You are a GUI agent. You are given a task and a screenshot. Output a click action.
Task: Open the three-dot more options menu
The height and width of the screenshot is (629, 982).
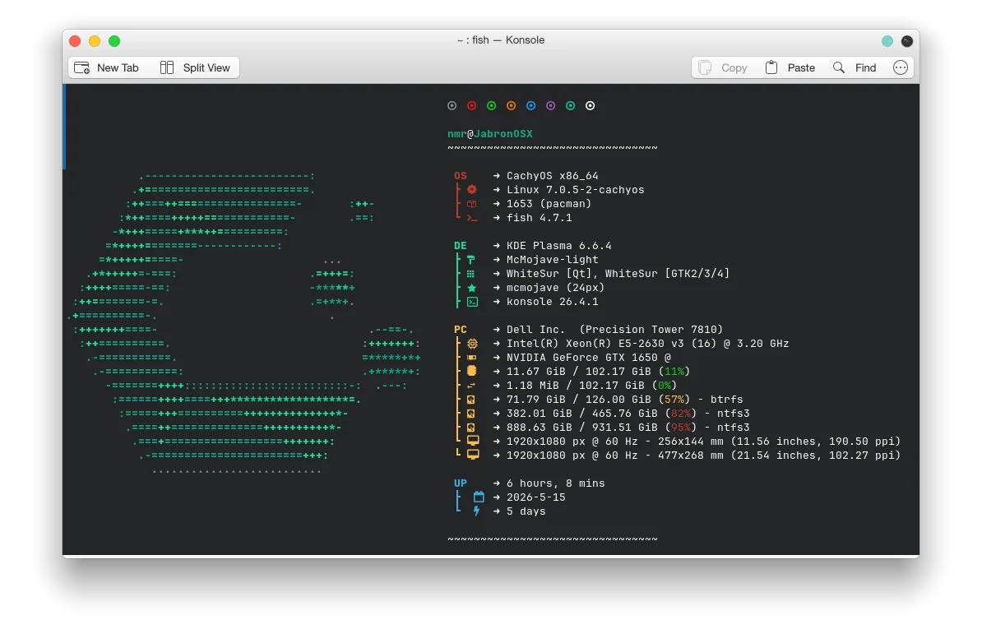click(900, 67)
